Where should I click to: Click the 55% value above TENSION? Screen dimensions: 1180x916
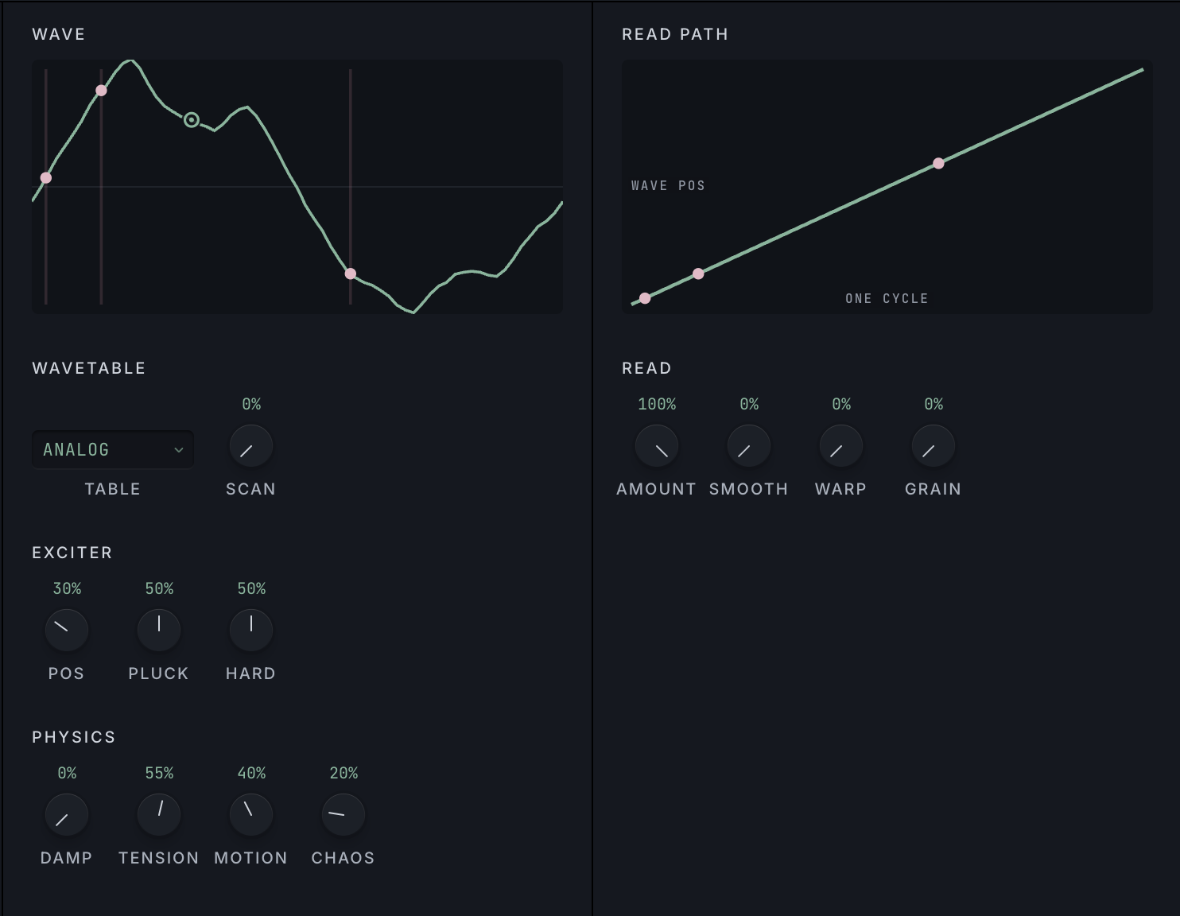tap(159, 773)
